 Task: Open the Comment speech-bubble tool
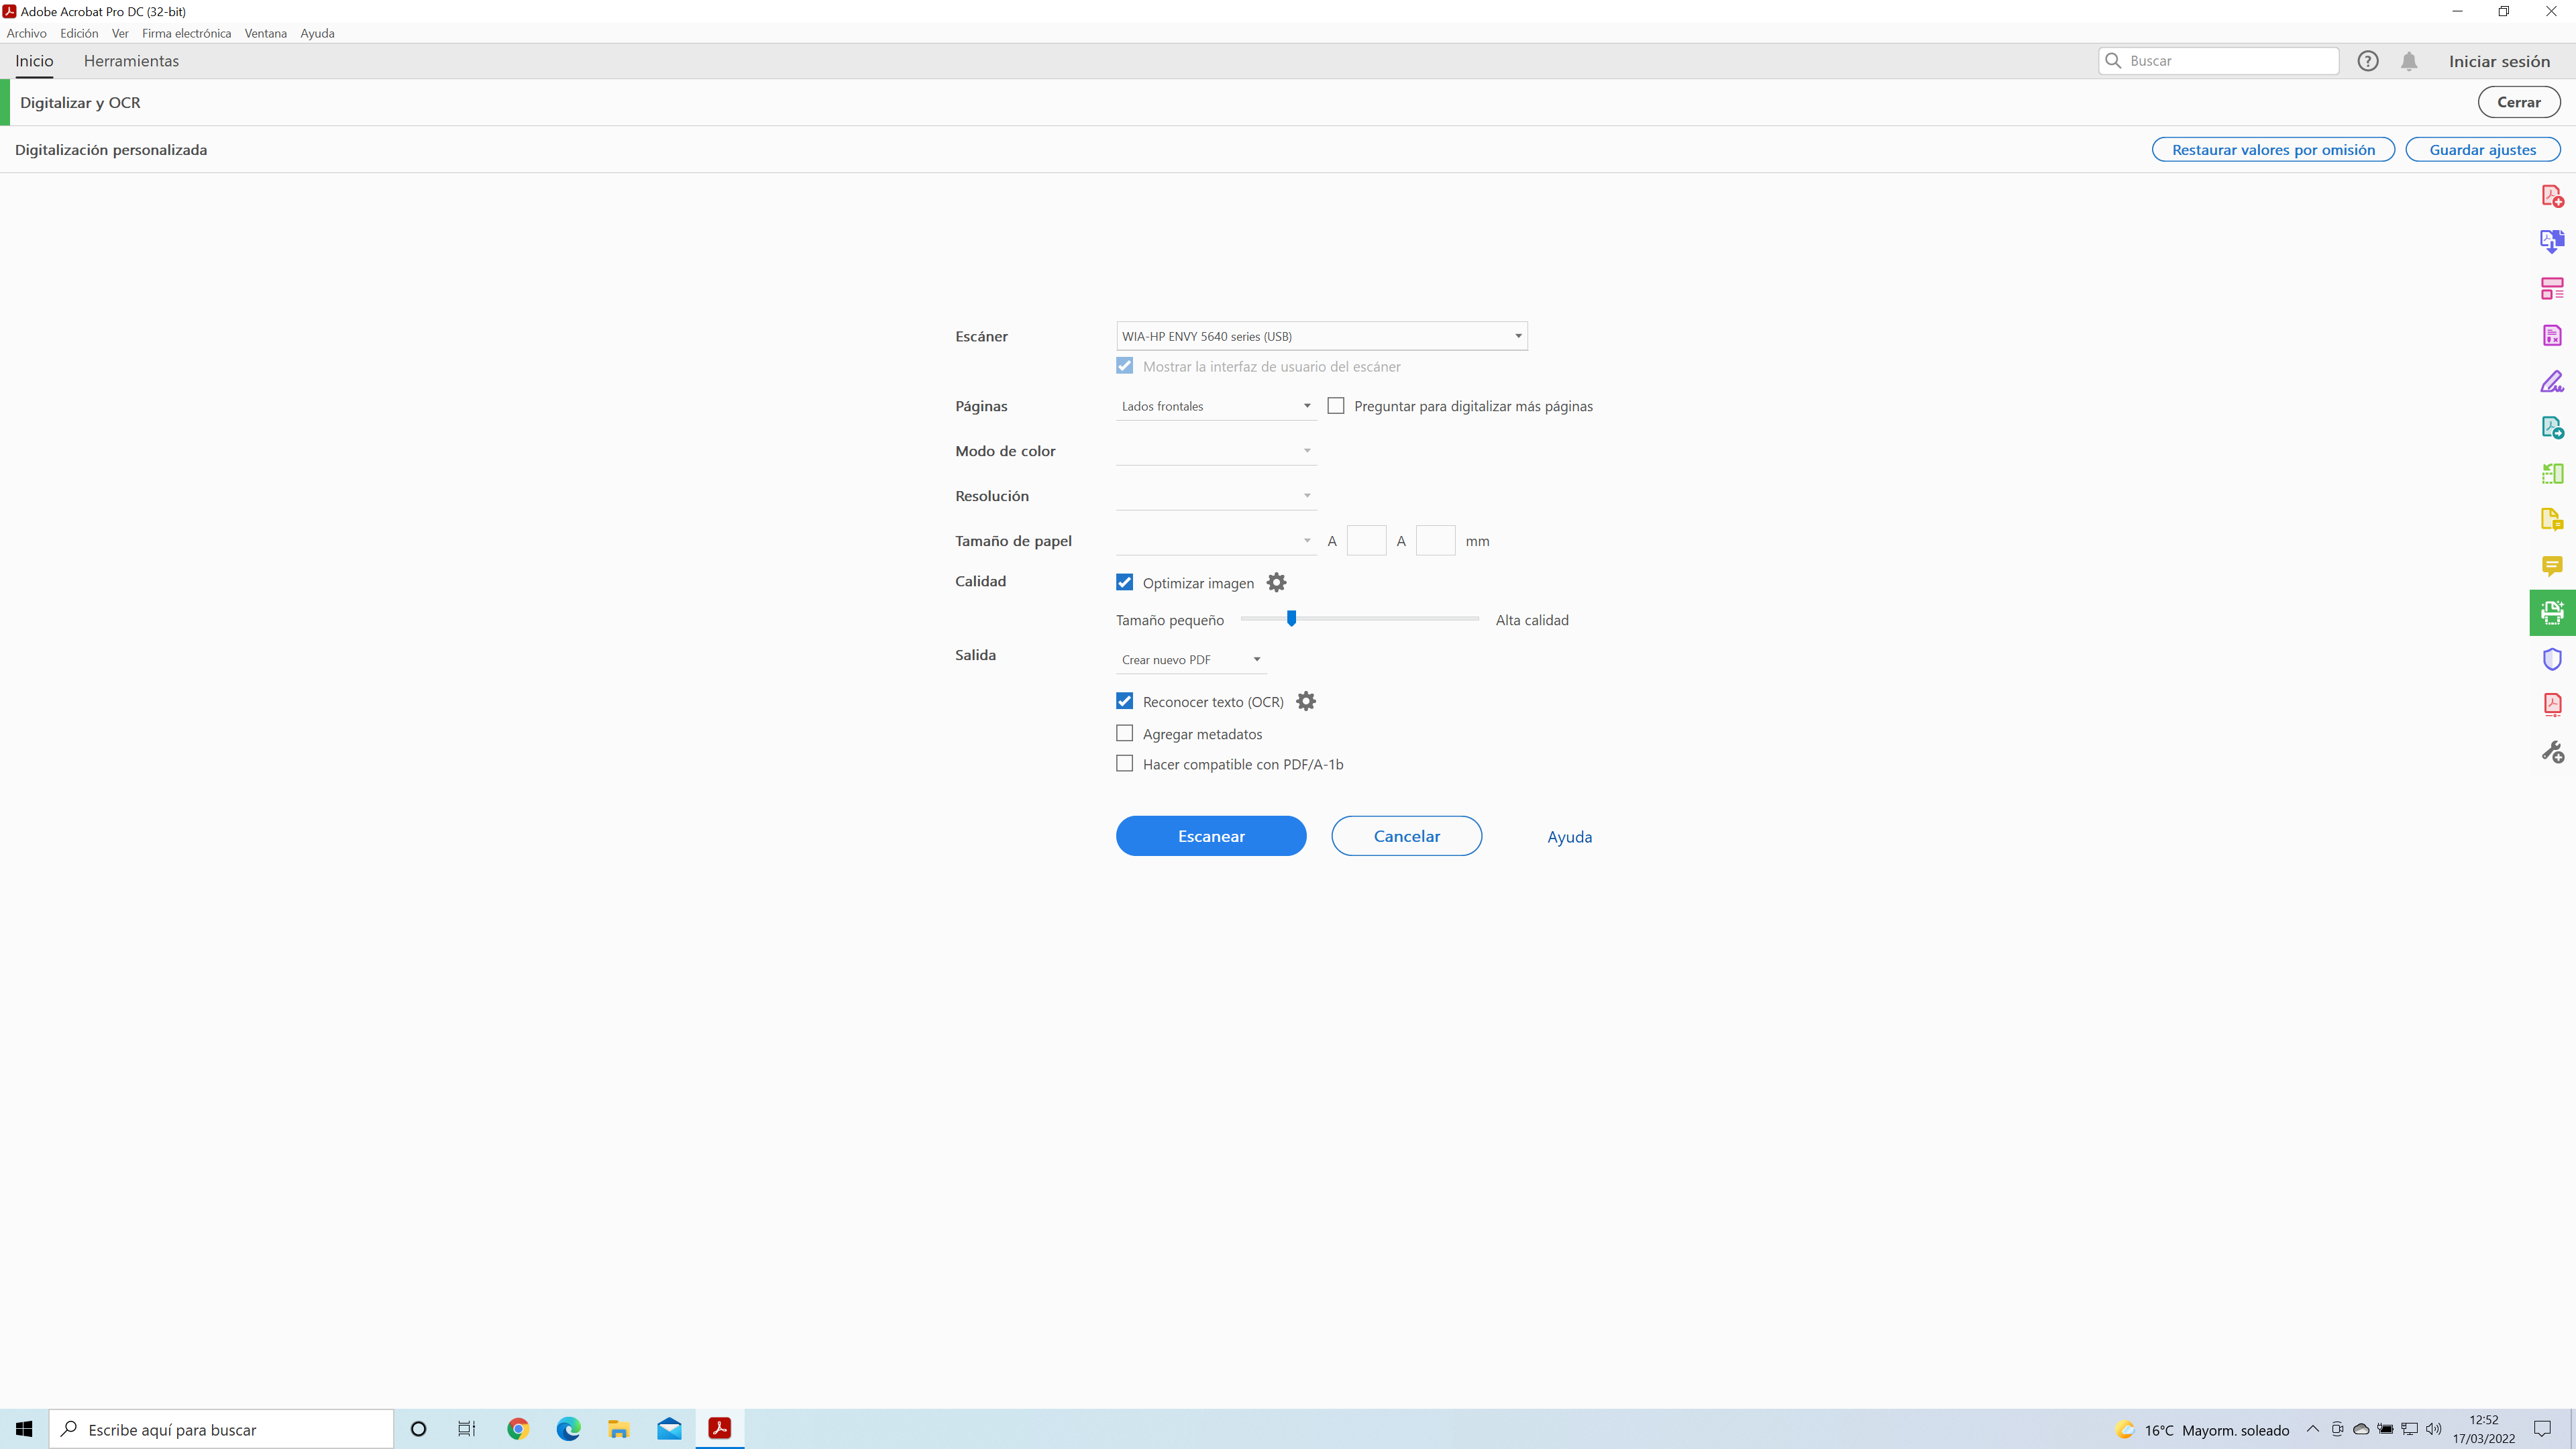click(x=2552, y=566)
